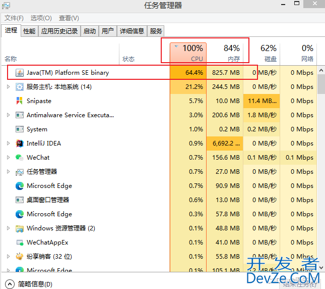Maximize the Task Manager window
Viewport: 325px width, 289px height.
(297, 4)
